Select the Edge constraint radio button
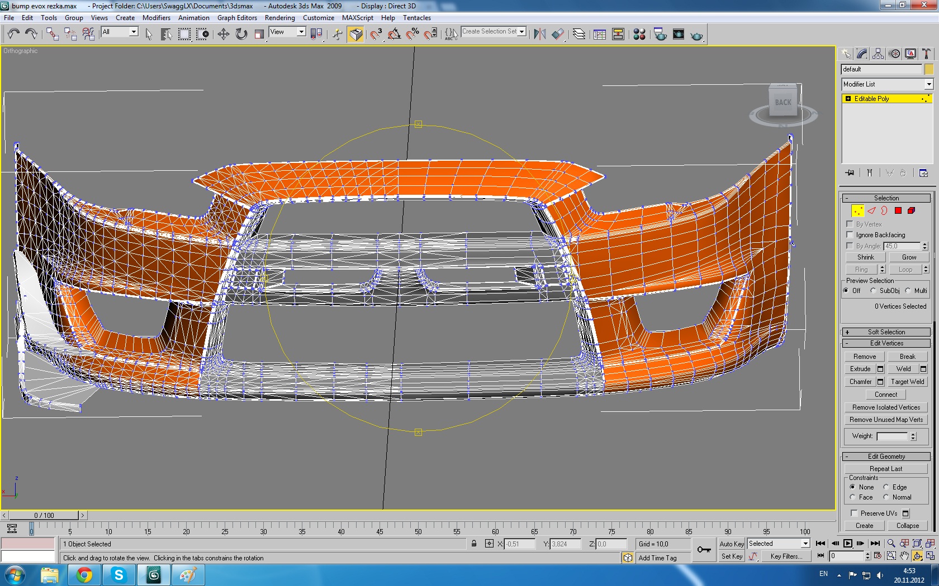939x586 pixels. click(886, 487)
